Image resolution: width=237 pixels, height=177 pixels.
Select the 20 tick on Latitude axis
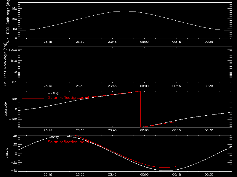(x=15, y=145)
